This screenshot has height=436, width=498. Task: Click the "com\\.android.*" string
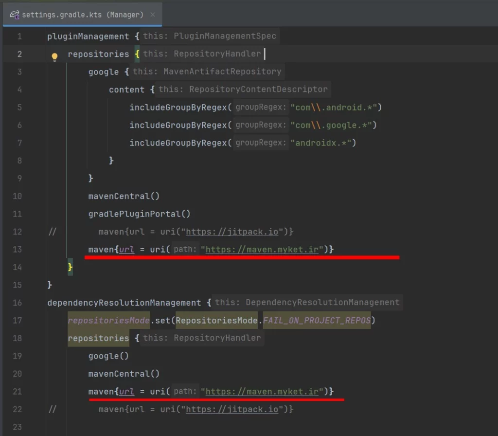[334, 108]
